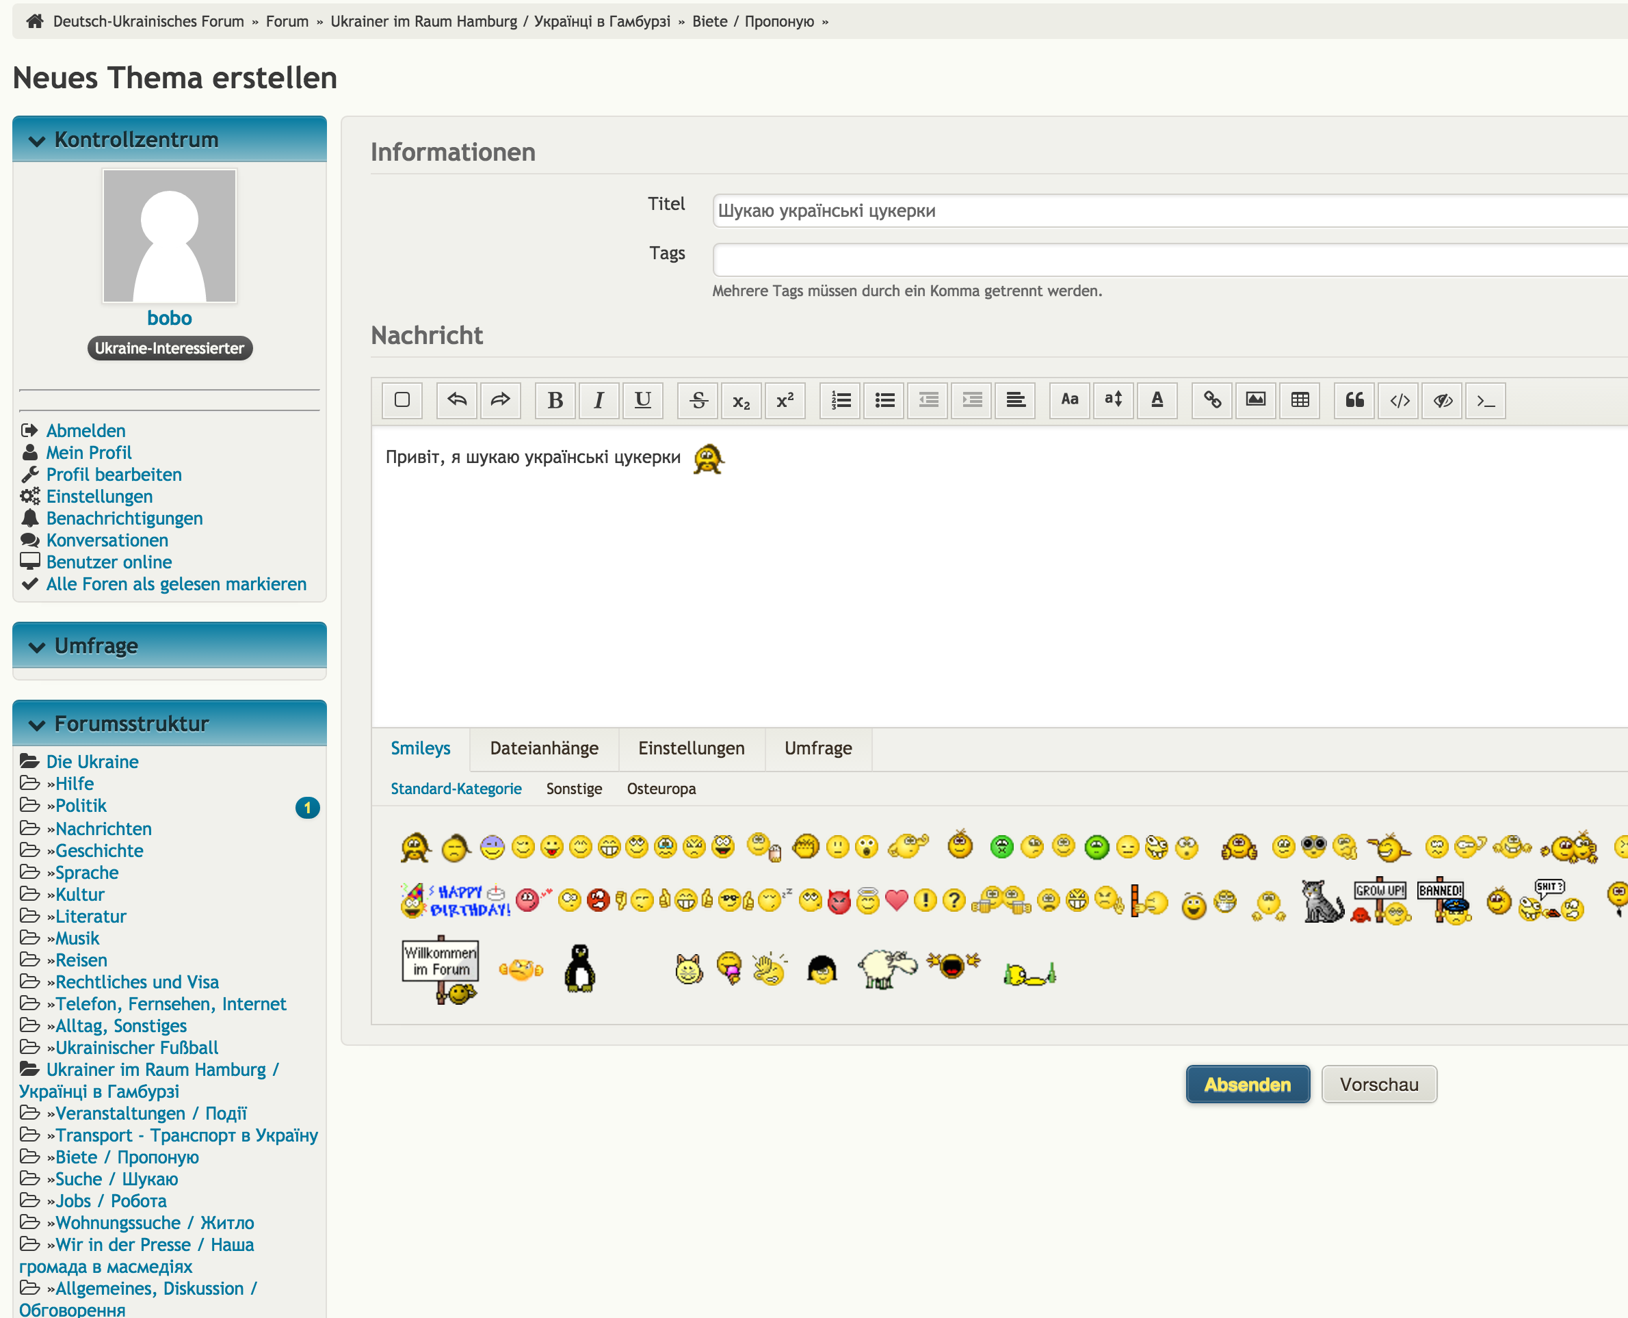
Task: Insert a quote block
Action: tap(1354, 400)
